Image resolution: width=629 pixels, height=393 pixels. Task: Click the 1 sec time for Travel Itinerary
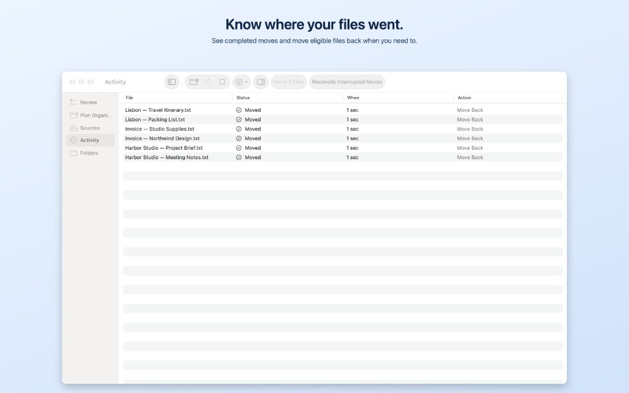352,110
